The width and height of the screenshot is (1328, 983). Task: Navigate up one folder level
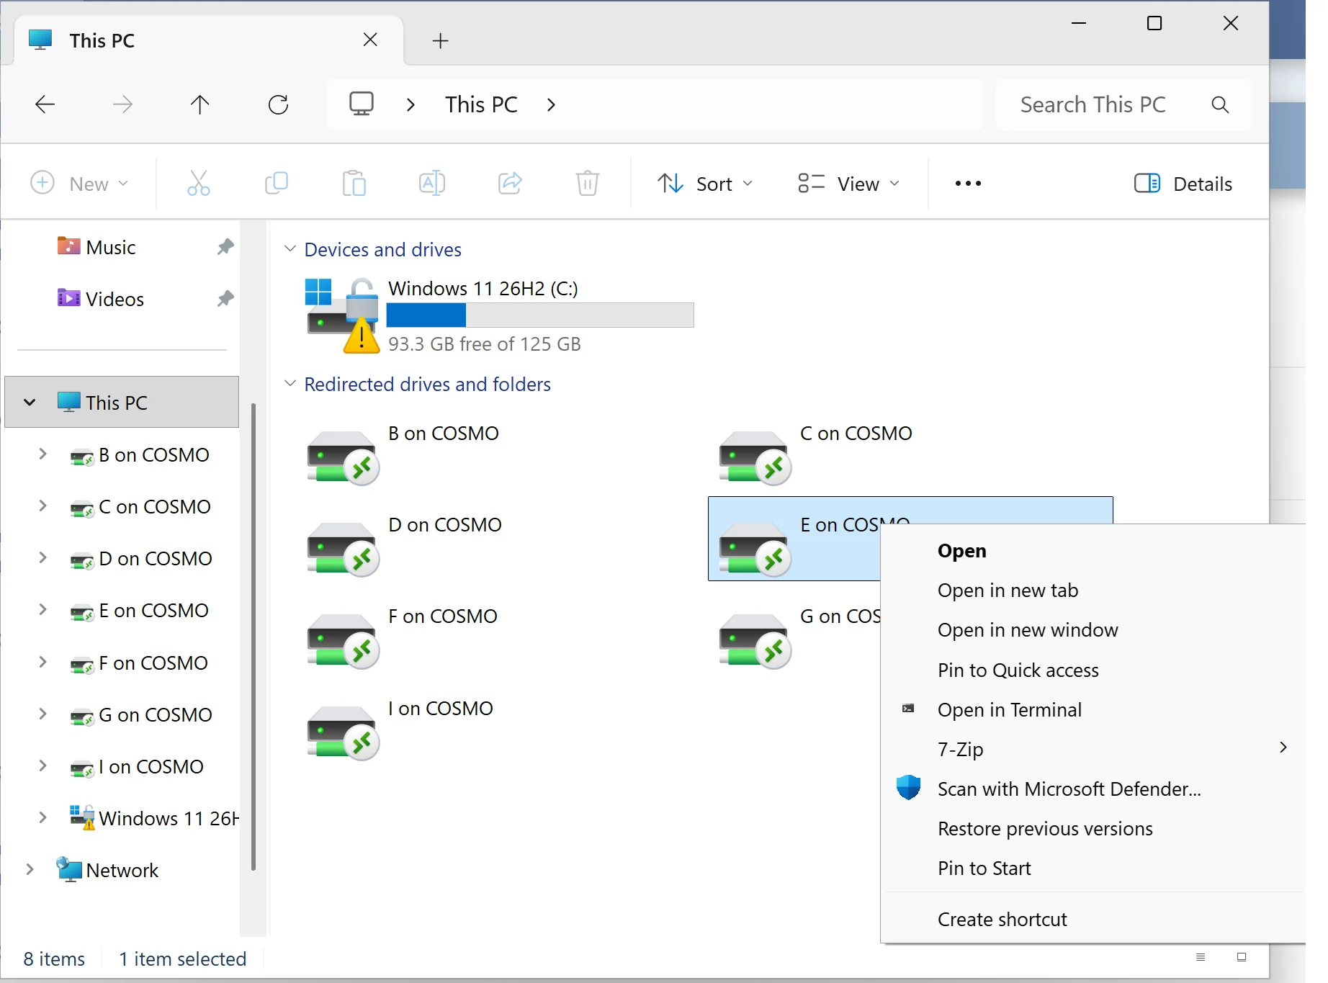point(200,105)
